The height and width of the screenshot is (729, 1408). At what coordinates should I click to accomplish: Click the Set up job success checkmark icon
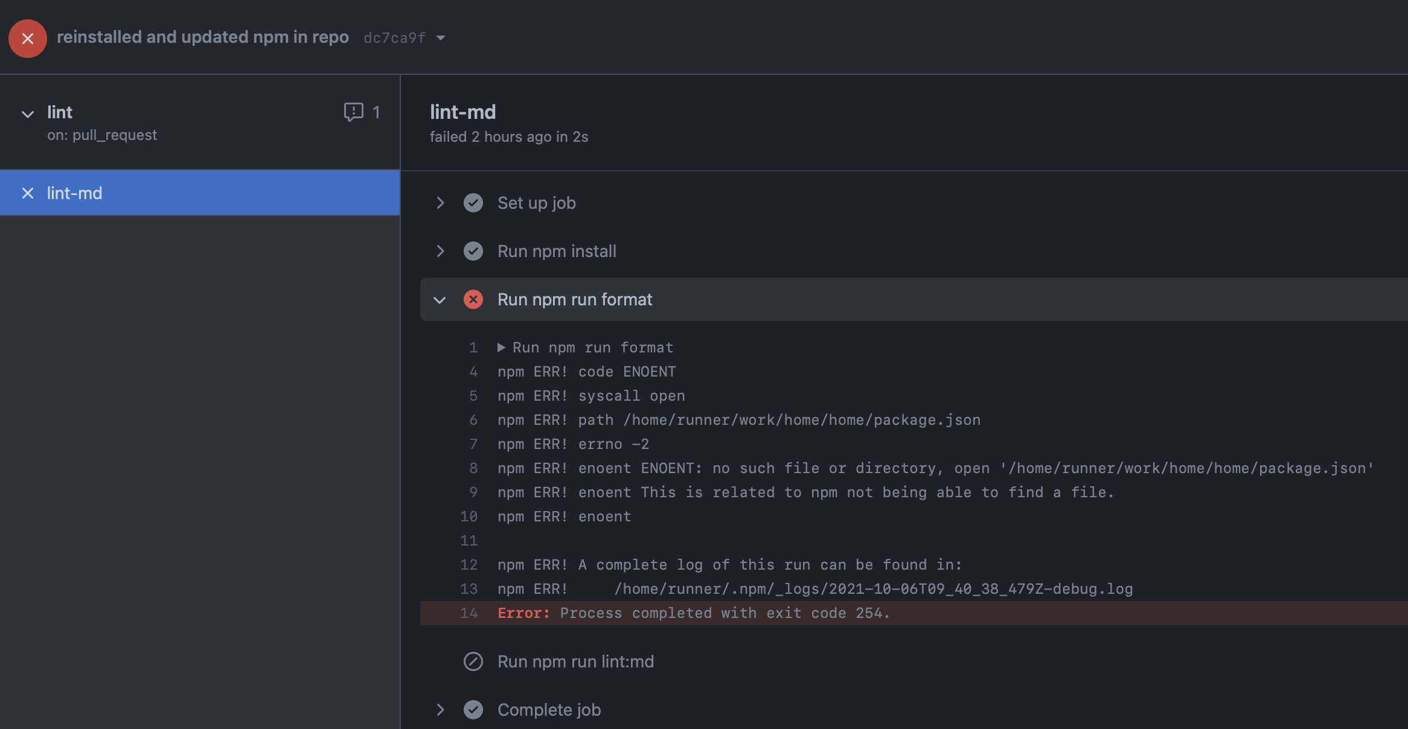point(473,203)
